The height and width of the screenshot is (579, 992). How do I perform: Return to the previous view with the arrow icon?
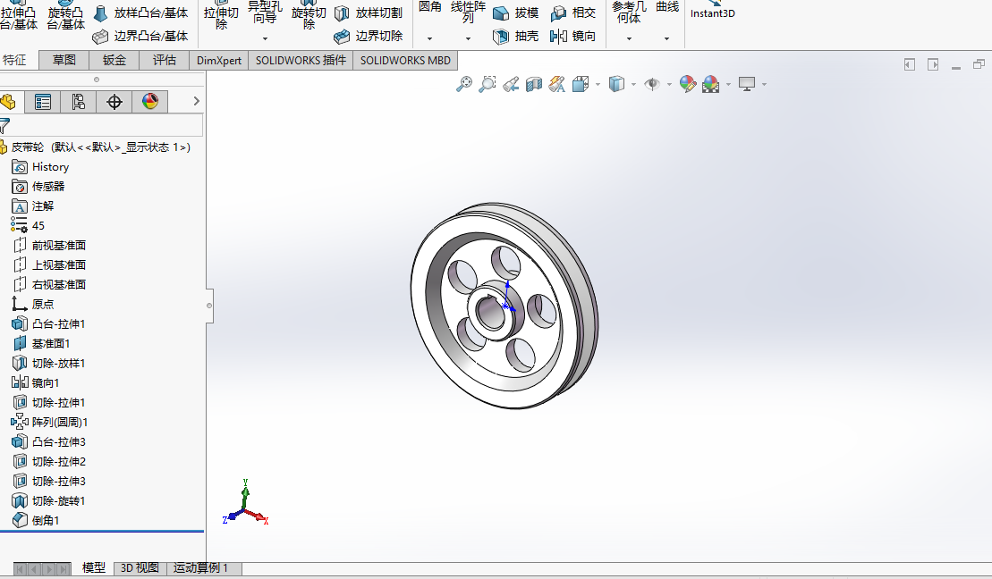[x=511, y=84]
